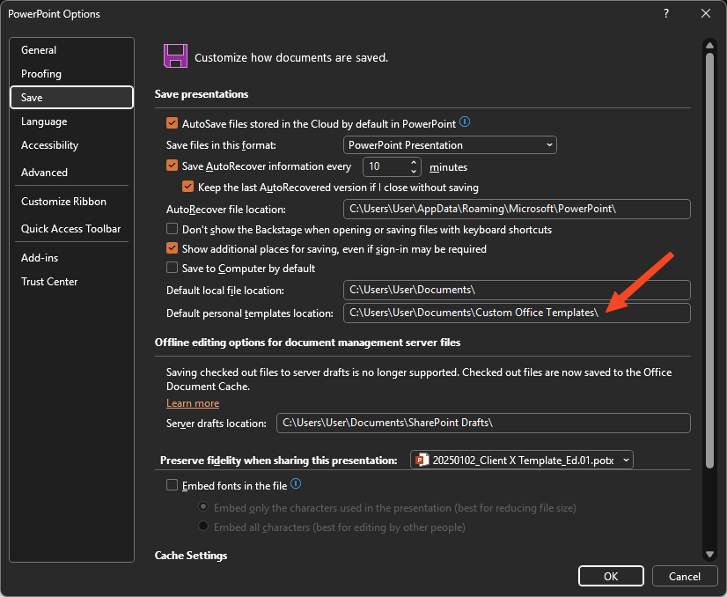
Task: Click the AutoSave info icon
Action: pyautogui.click(x=465, y=122)
